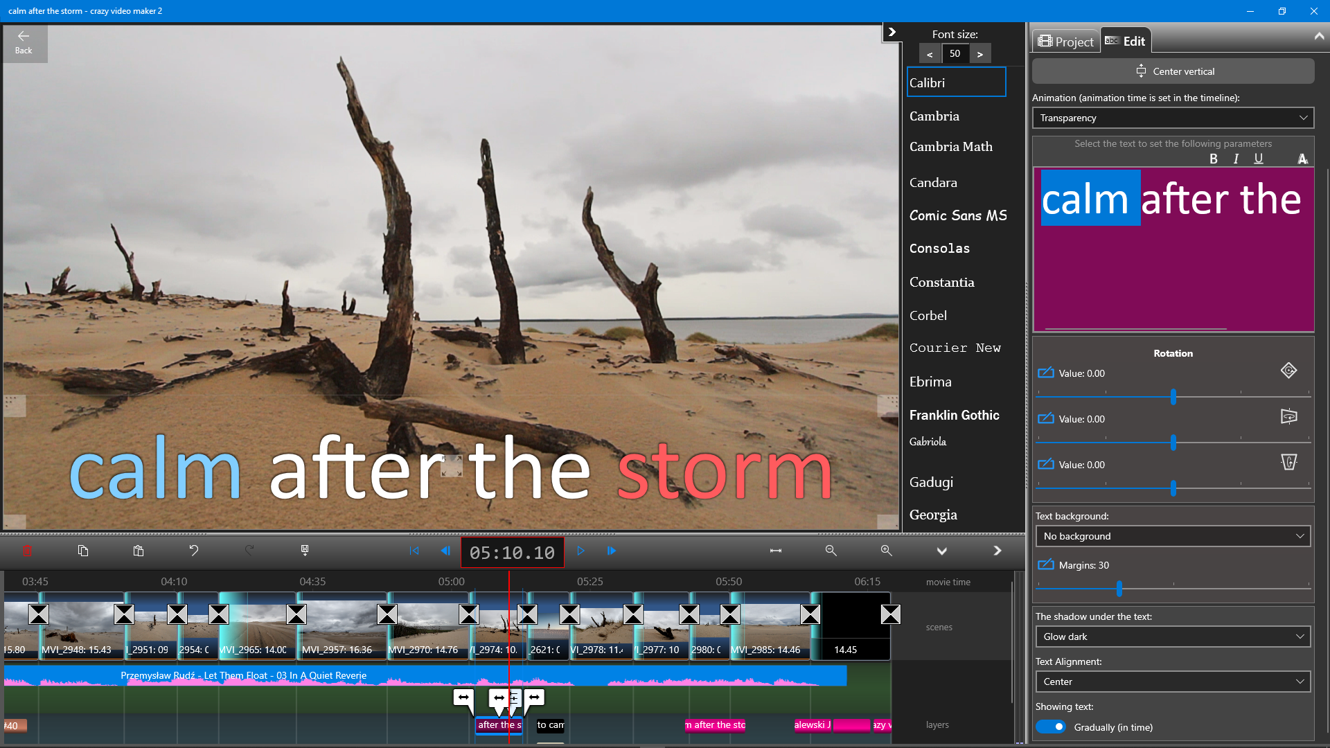Underline the selected text
This screenshot has height=748, width=1330.
[1258, 159]
